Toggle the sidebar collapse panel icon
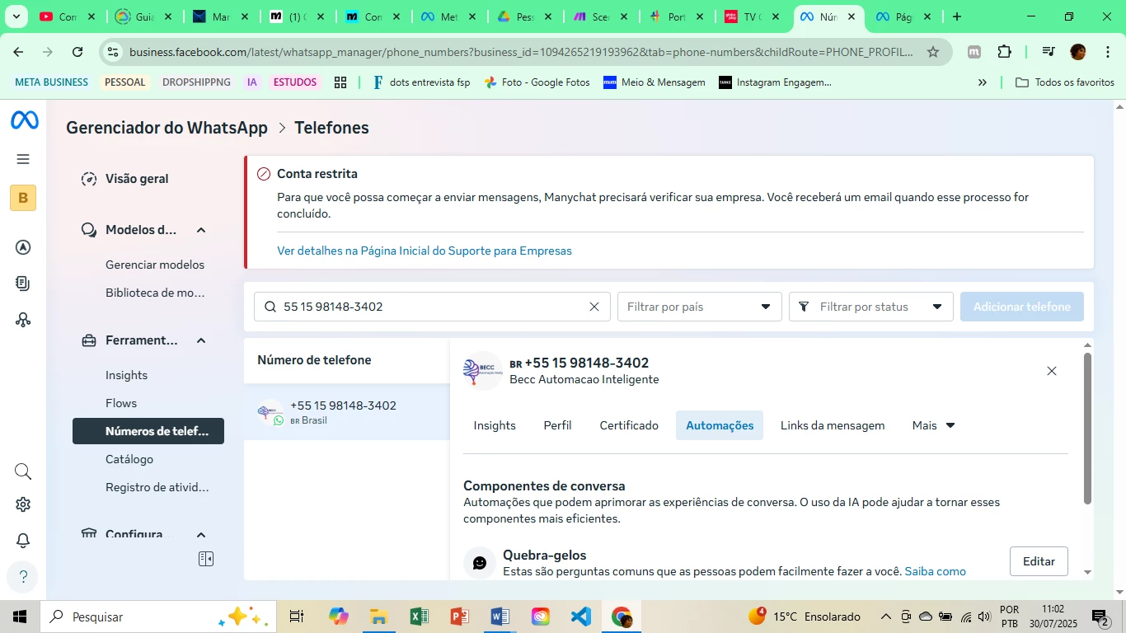1126x633 pixels. (206, 559)
